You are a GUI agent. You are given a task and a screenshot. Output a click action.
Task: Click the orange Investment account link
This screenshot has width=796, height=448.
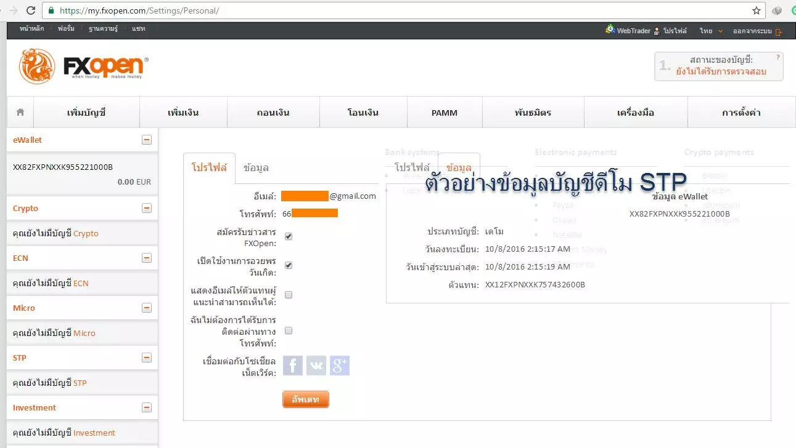94,433
